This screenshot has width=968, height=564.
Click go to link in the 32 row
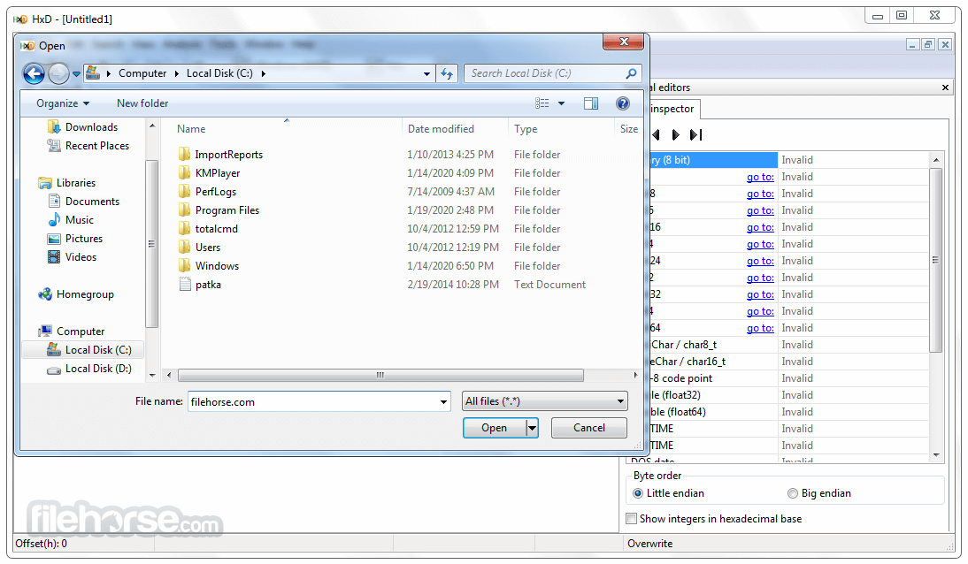click(760, 294)
